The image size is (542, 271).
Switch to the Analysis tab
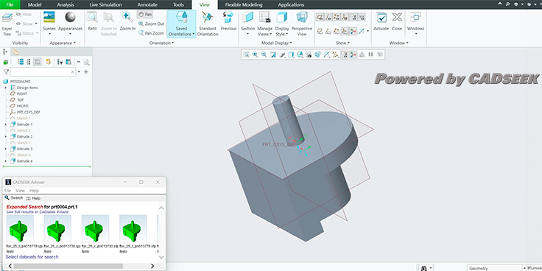coord(66,5)
